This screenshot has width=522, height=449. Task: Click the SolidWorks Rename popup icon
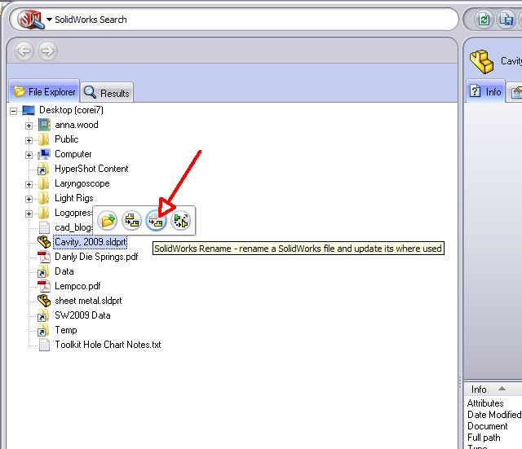[x=156, y=221]
